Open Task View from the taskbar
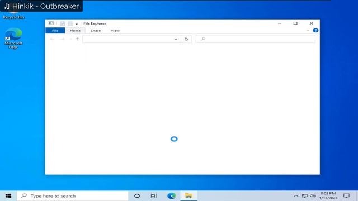Viewport: 358px width, 201px height. pyautogui.click(x=154, y=196)
